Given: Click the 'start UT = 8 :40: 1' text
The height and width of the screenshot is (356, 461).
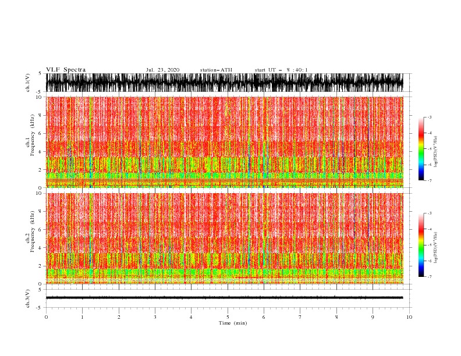Looking at the screenshot, I should tap(281, 70).
